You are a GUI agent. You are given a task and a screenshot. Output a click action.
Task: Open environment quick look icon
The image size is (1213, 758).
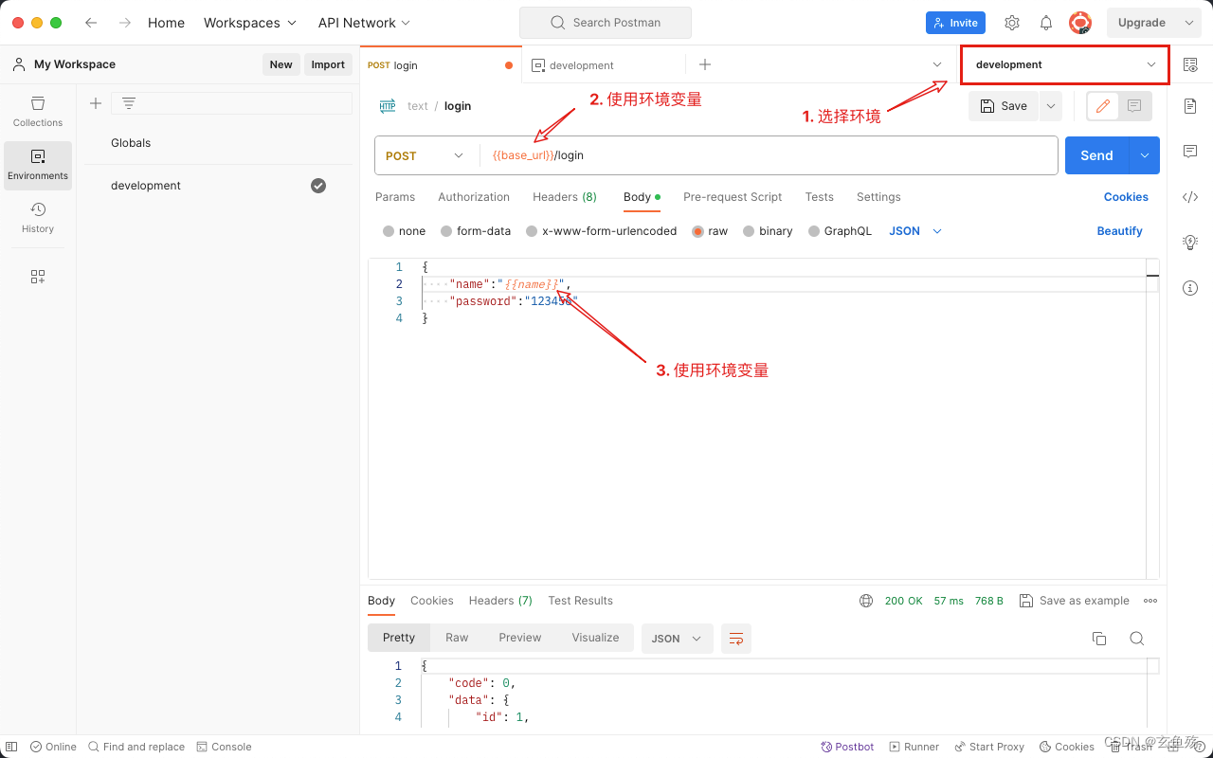click(x=1190, y=64)
